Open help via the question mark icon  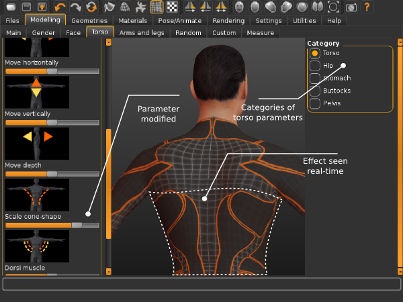tap(367, 7)
